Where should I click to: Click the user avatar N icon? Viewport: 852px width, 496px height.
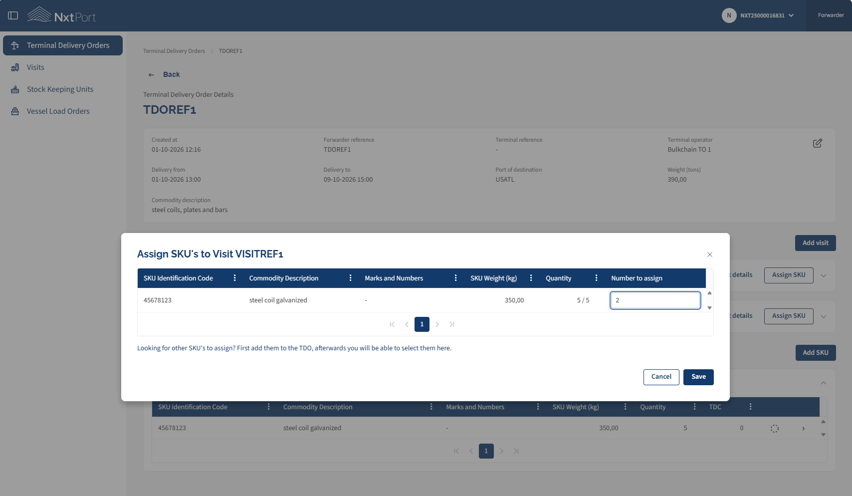coord(729,15)
